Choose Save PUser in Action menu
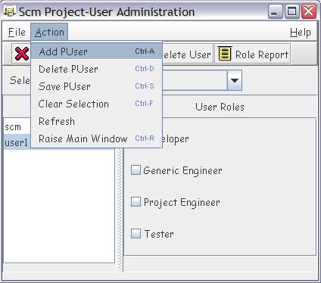 click(97, 86)
